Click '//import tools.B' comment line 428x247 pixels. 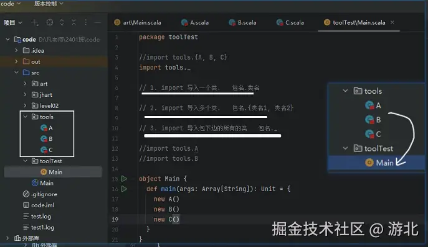pos(168,159)
